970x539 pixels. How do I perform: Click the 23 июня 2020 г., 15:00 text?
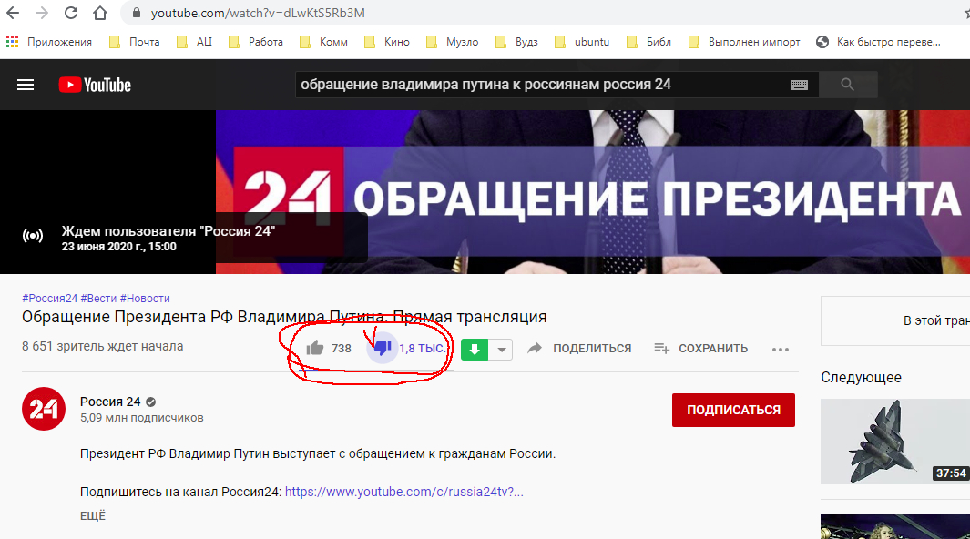(x=118, y=247)
